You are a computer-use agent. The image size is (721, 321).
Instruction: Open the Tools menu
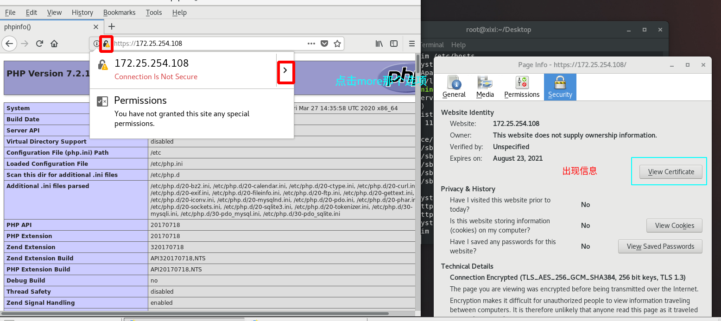[154, 13]
